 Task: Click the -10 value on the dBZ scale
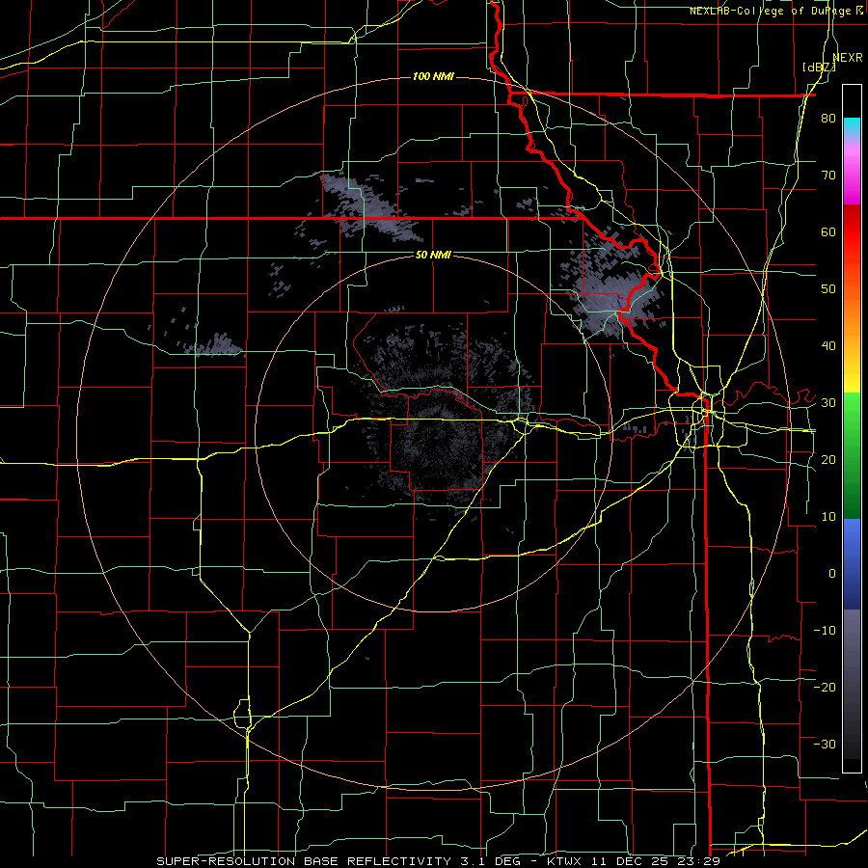[x=825, y=631]
